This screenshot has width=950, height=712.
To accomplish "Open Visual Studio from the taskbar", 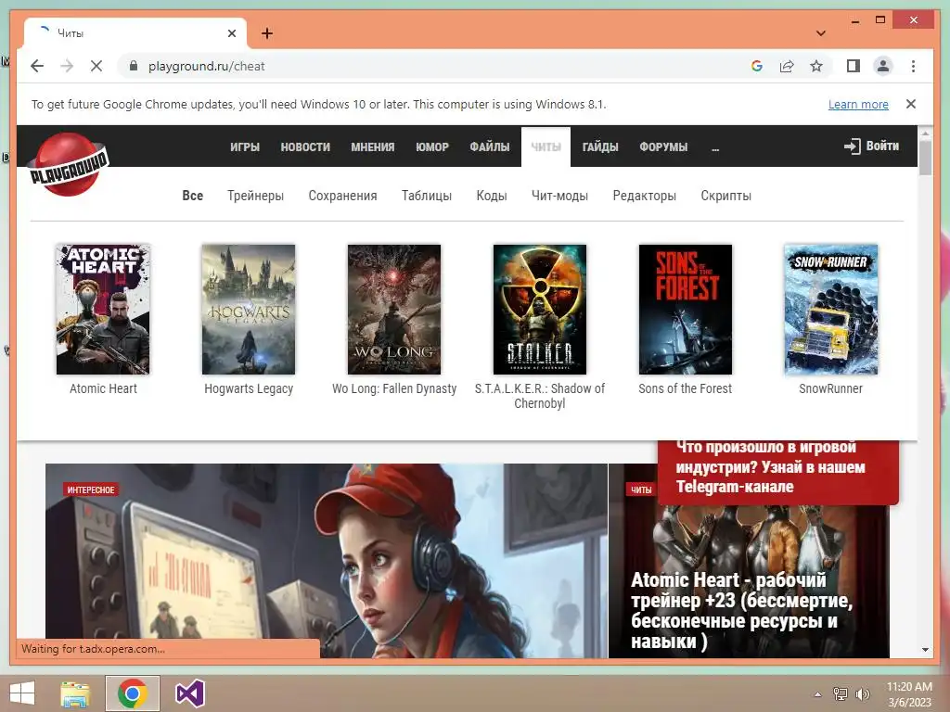I will [x=189, y=693].
